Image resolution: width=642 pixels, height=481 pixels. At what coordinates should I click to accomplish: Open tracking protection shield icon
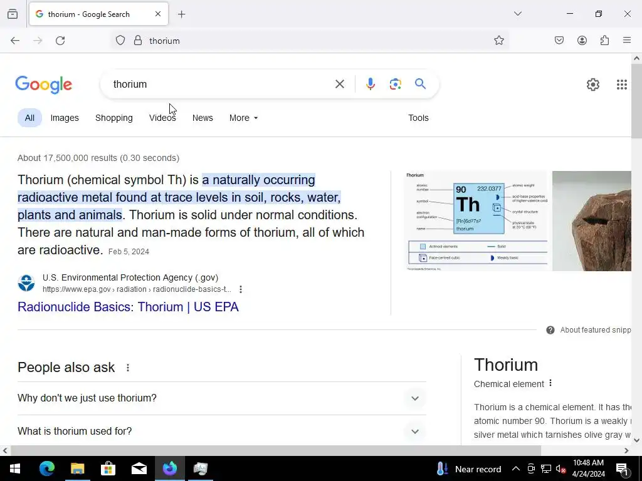[x=120, y=41]
